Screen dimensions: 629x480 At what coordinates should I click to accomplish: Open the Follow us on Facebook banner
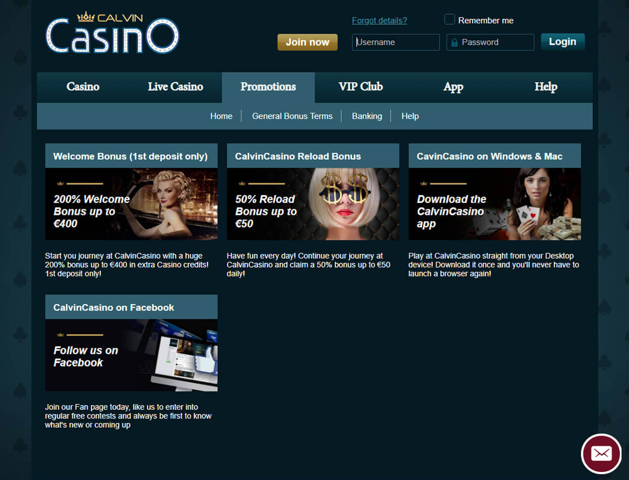[132, 355]
